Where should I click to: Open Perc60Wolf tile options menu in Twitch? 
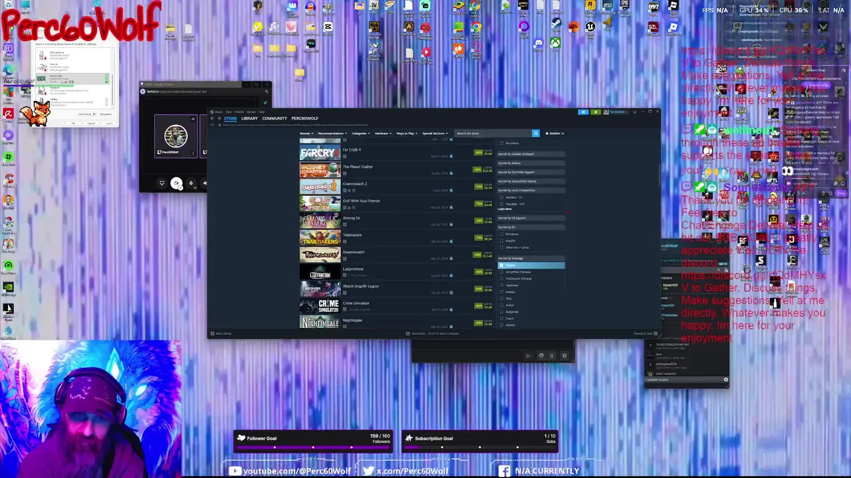point(193,153)
